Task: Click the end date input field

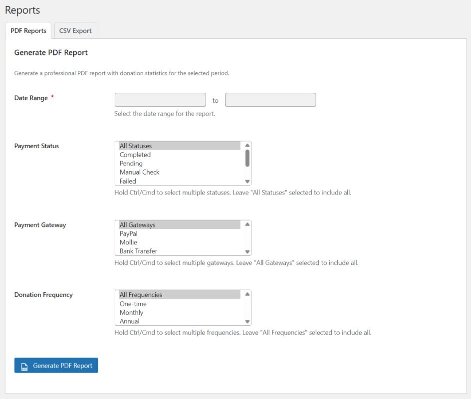Action: (x=270, y=100)
